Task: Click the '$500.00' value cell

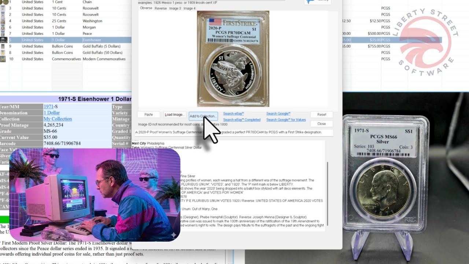Action: 374,33
